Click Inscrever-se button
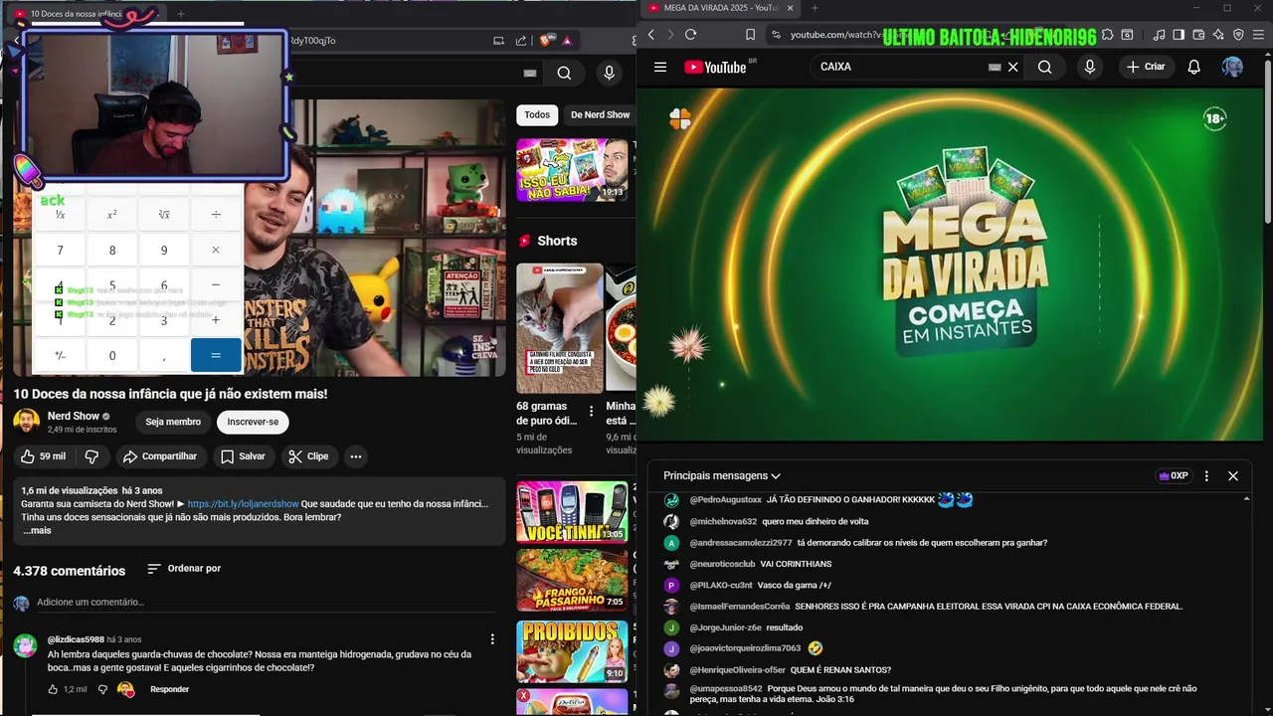This screenshot has width=1273, height=716. [x=253, y=422]
